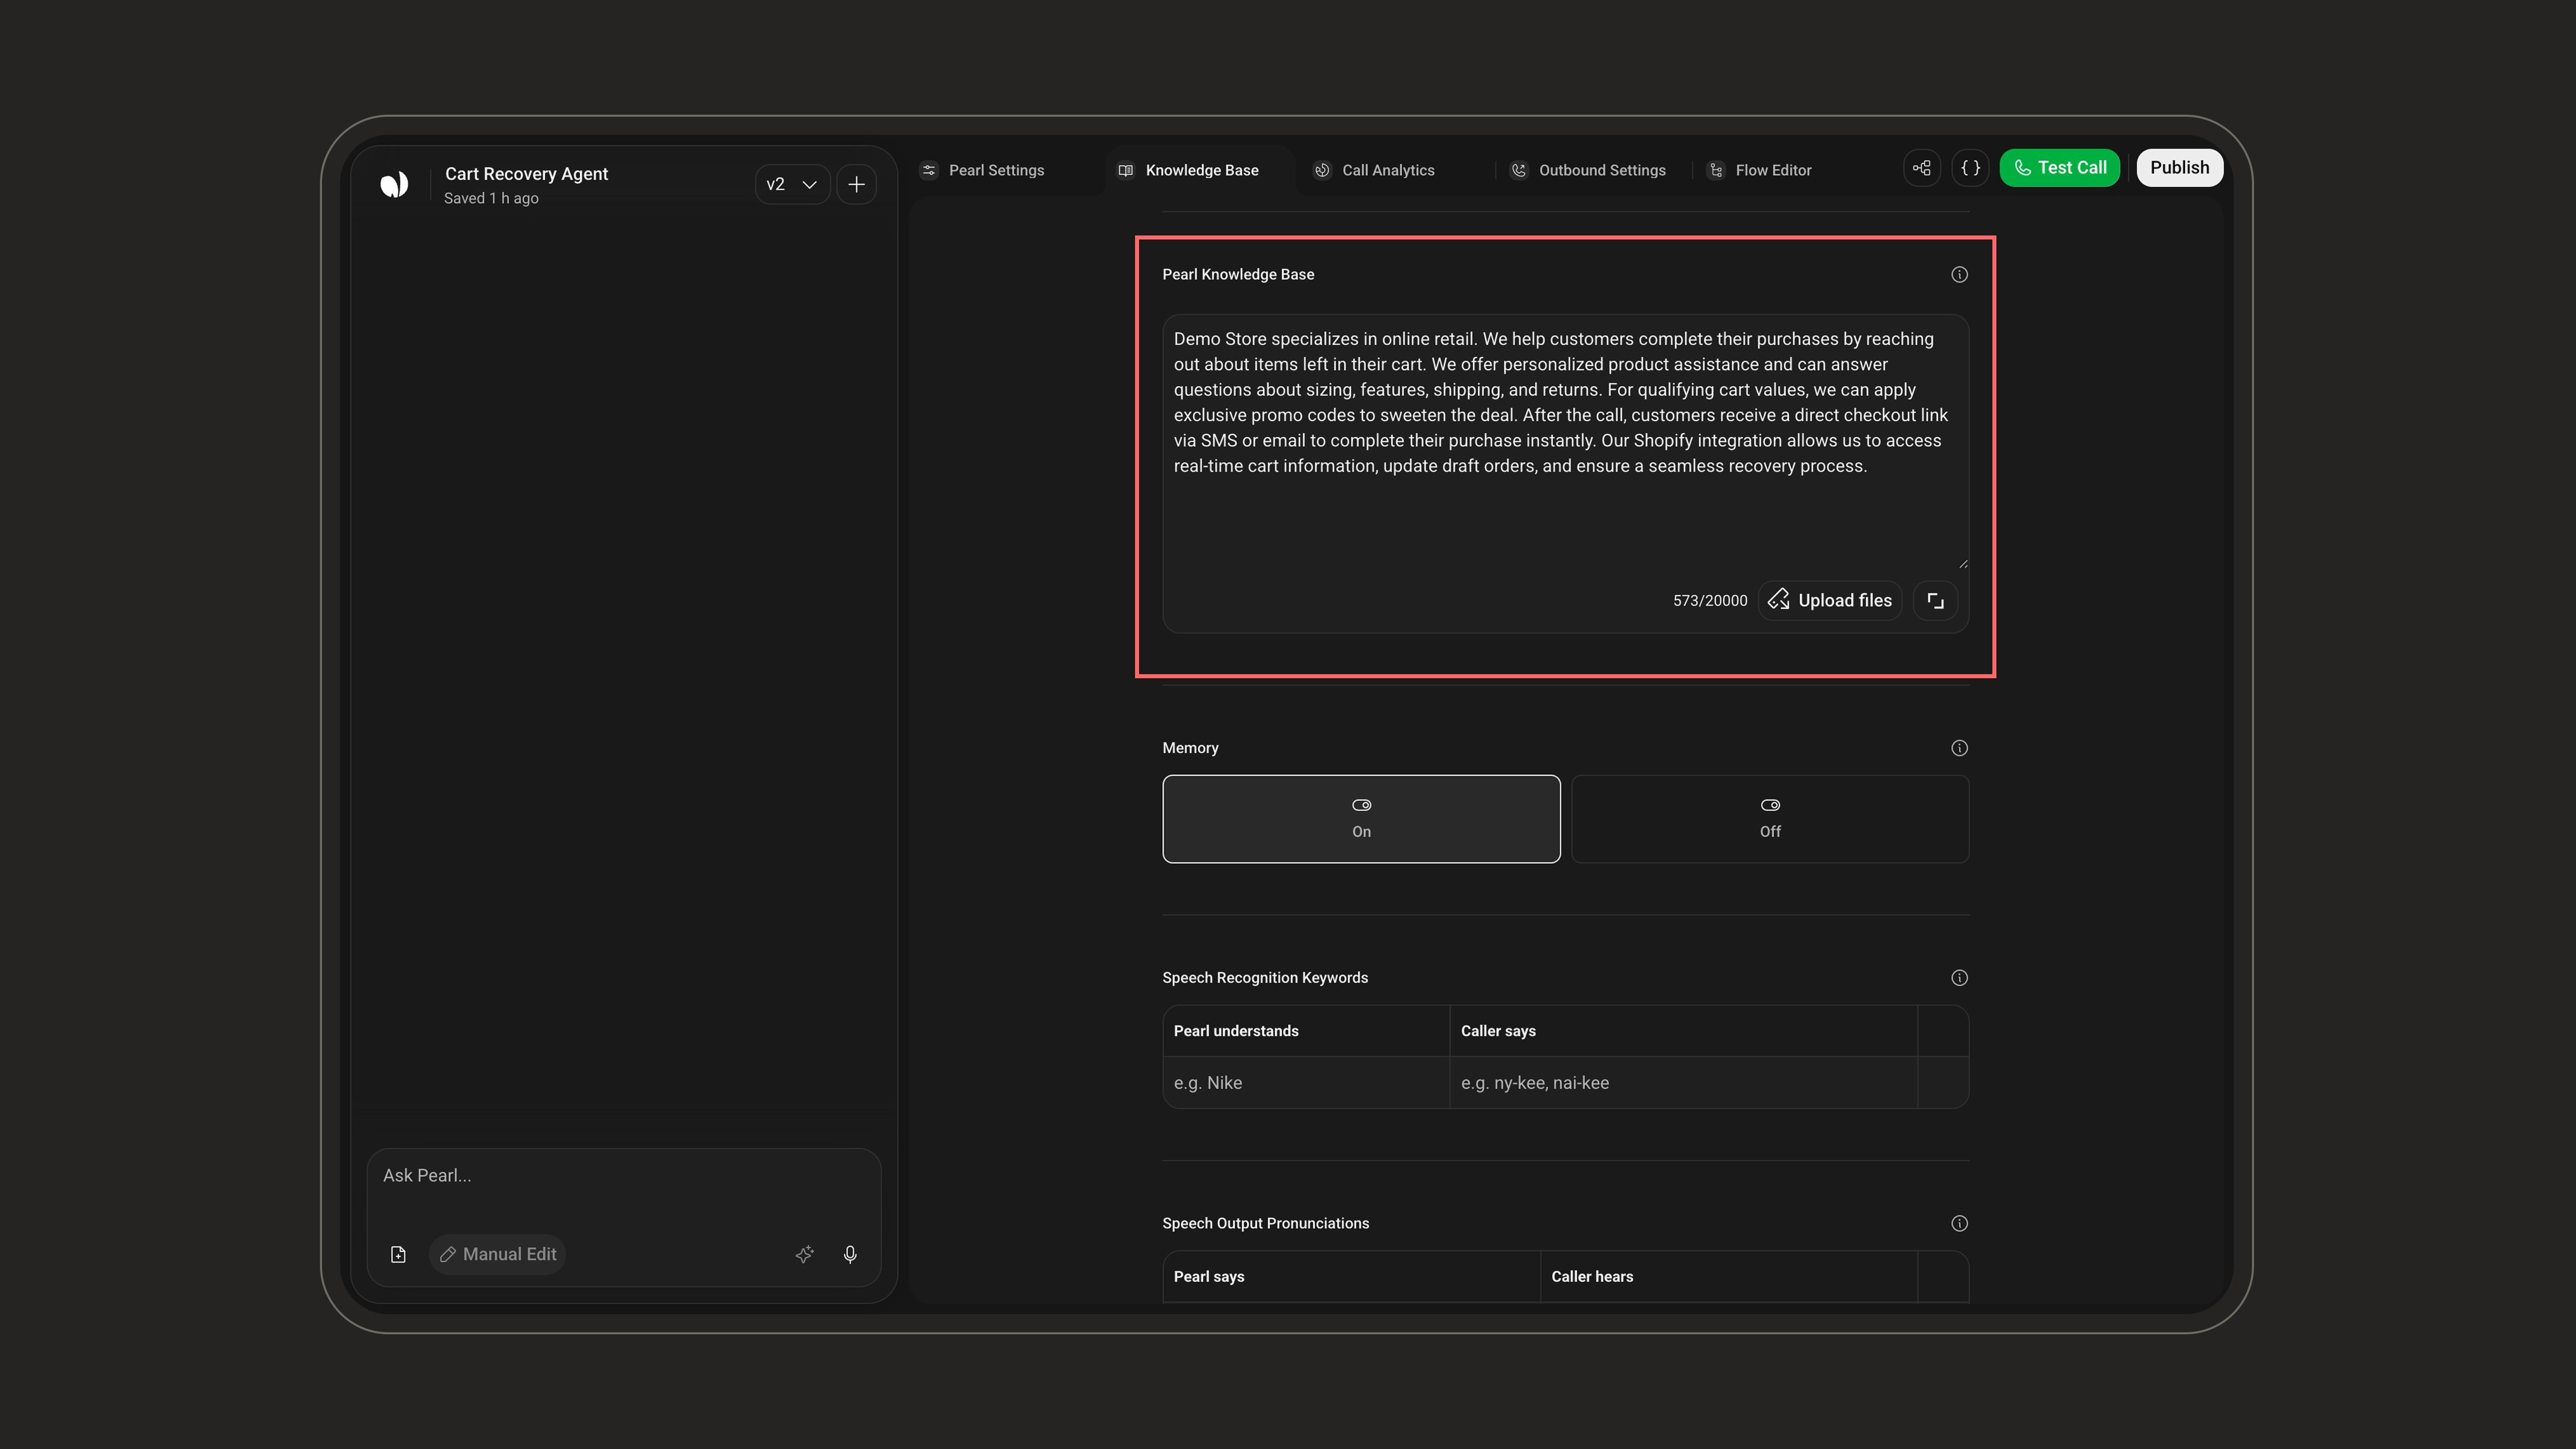Click the Manual Edit button
Screen dimensions: 2576x1449
[498, 1255]
